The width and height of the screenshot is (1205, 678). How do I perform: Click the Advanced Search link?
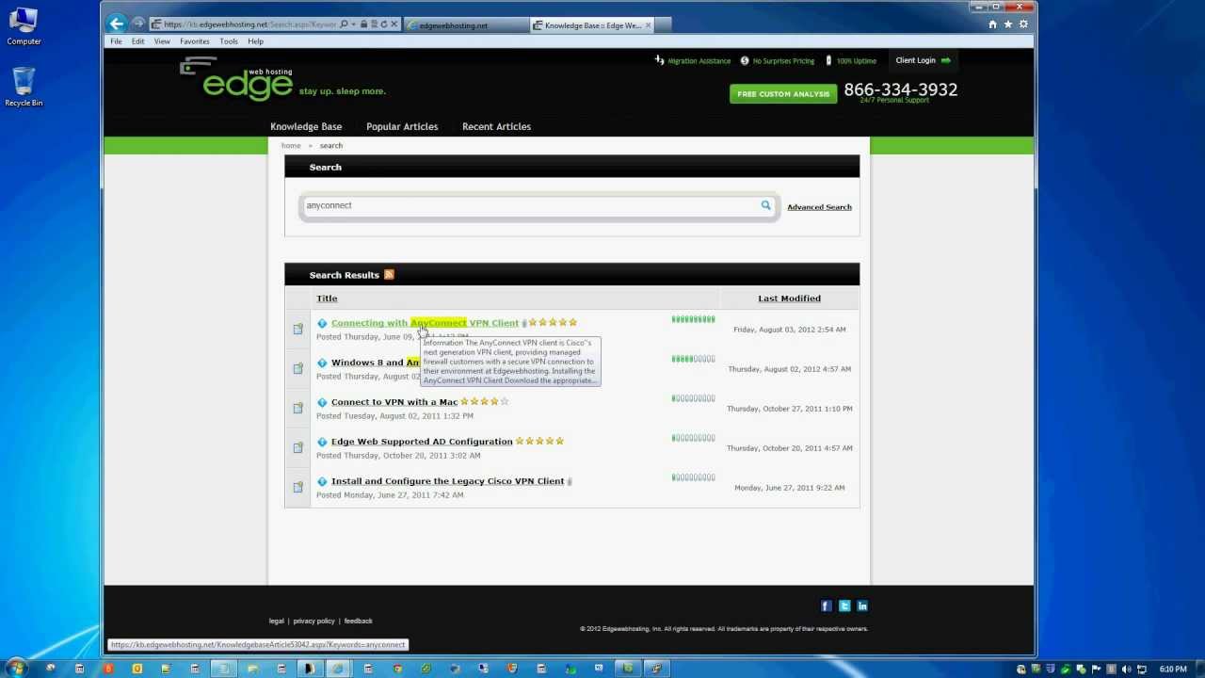(819, 207)
